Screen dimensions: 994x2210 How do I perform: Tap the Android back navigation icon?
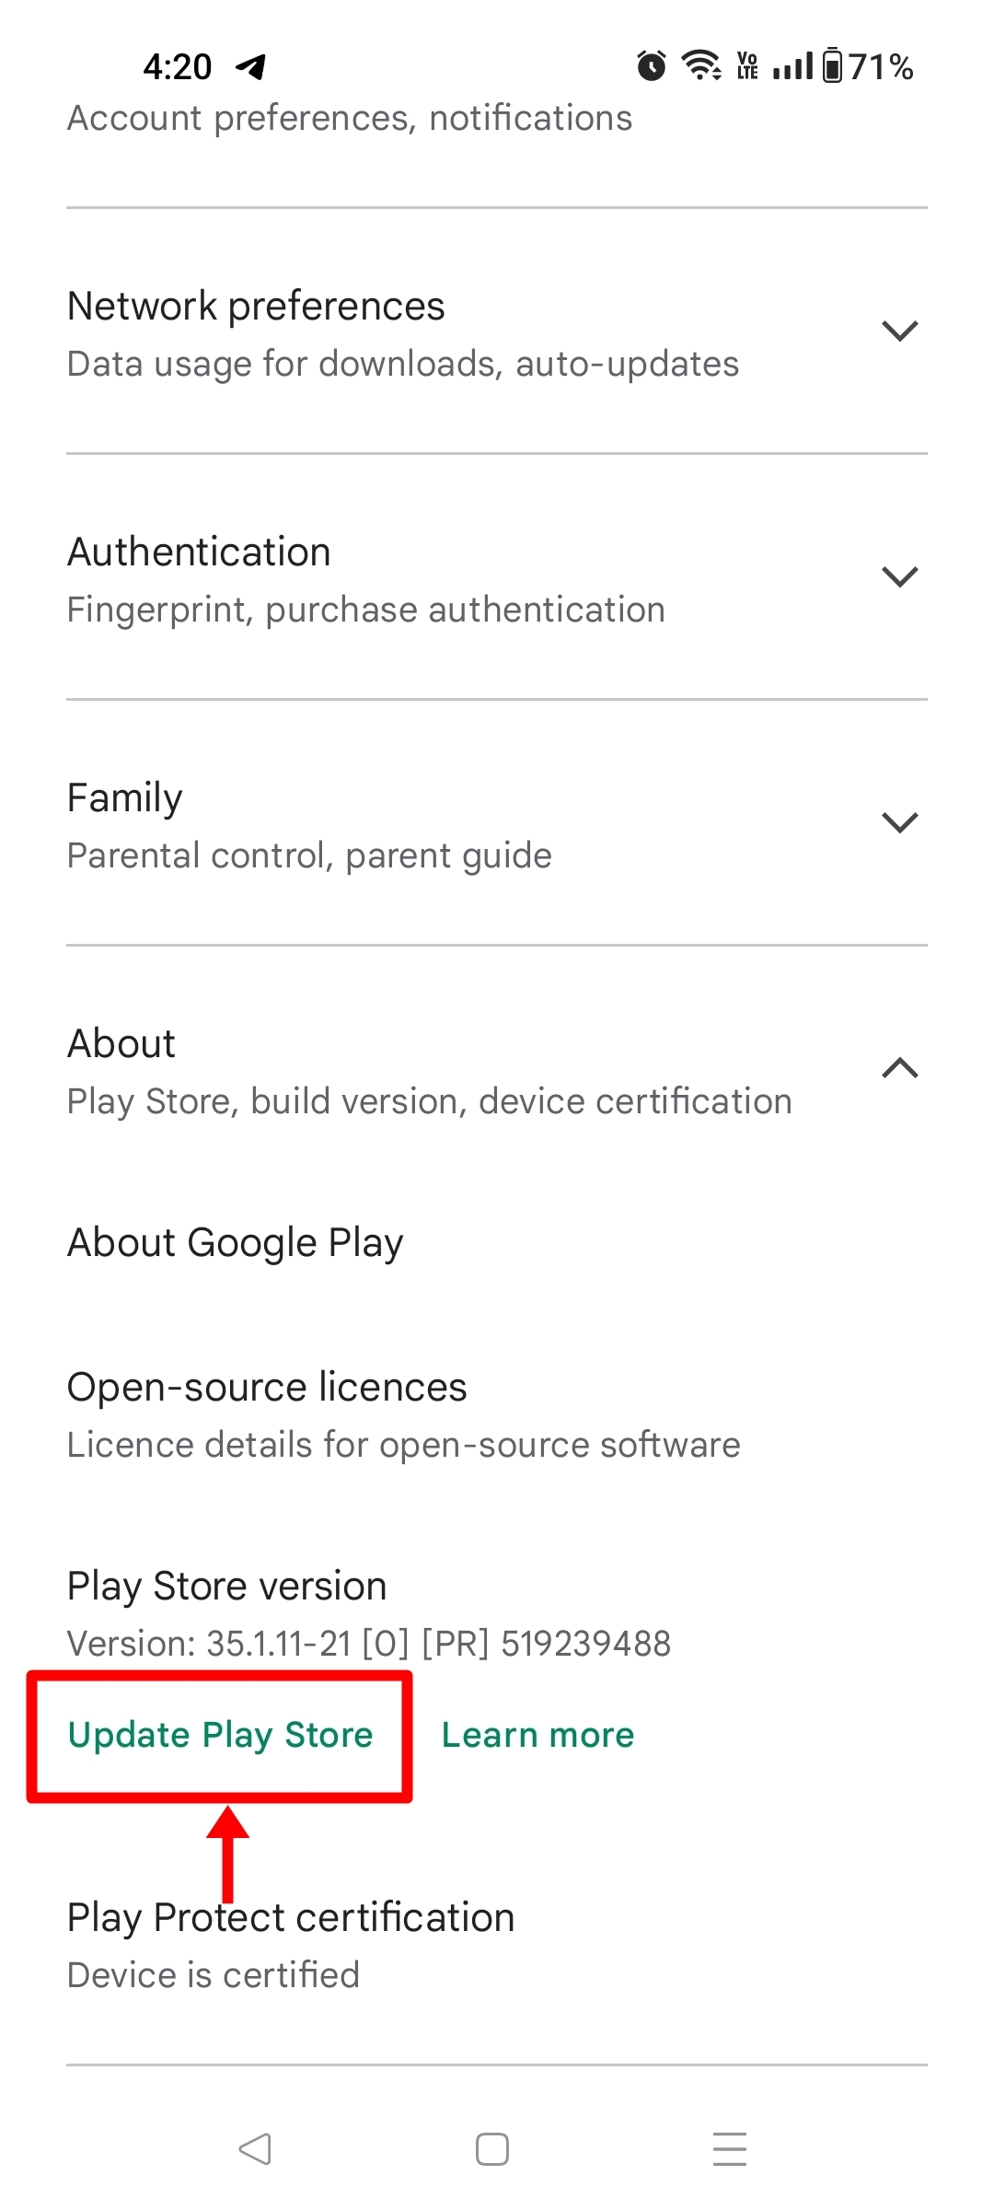click(255, 2149)
